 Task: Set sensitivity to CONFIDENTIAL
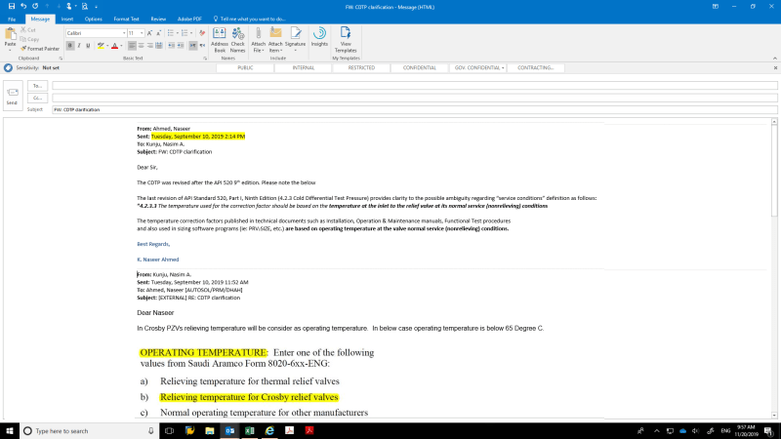pyautogui.click(x=420, y=67)
